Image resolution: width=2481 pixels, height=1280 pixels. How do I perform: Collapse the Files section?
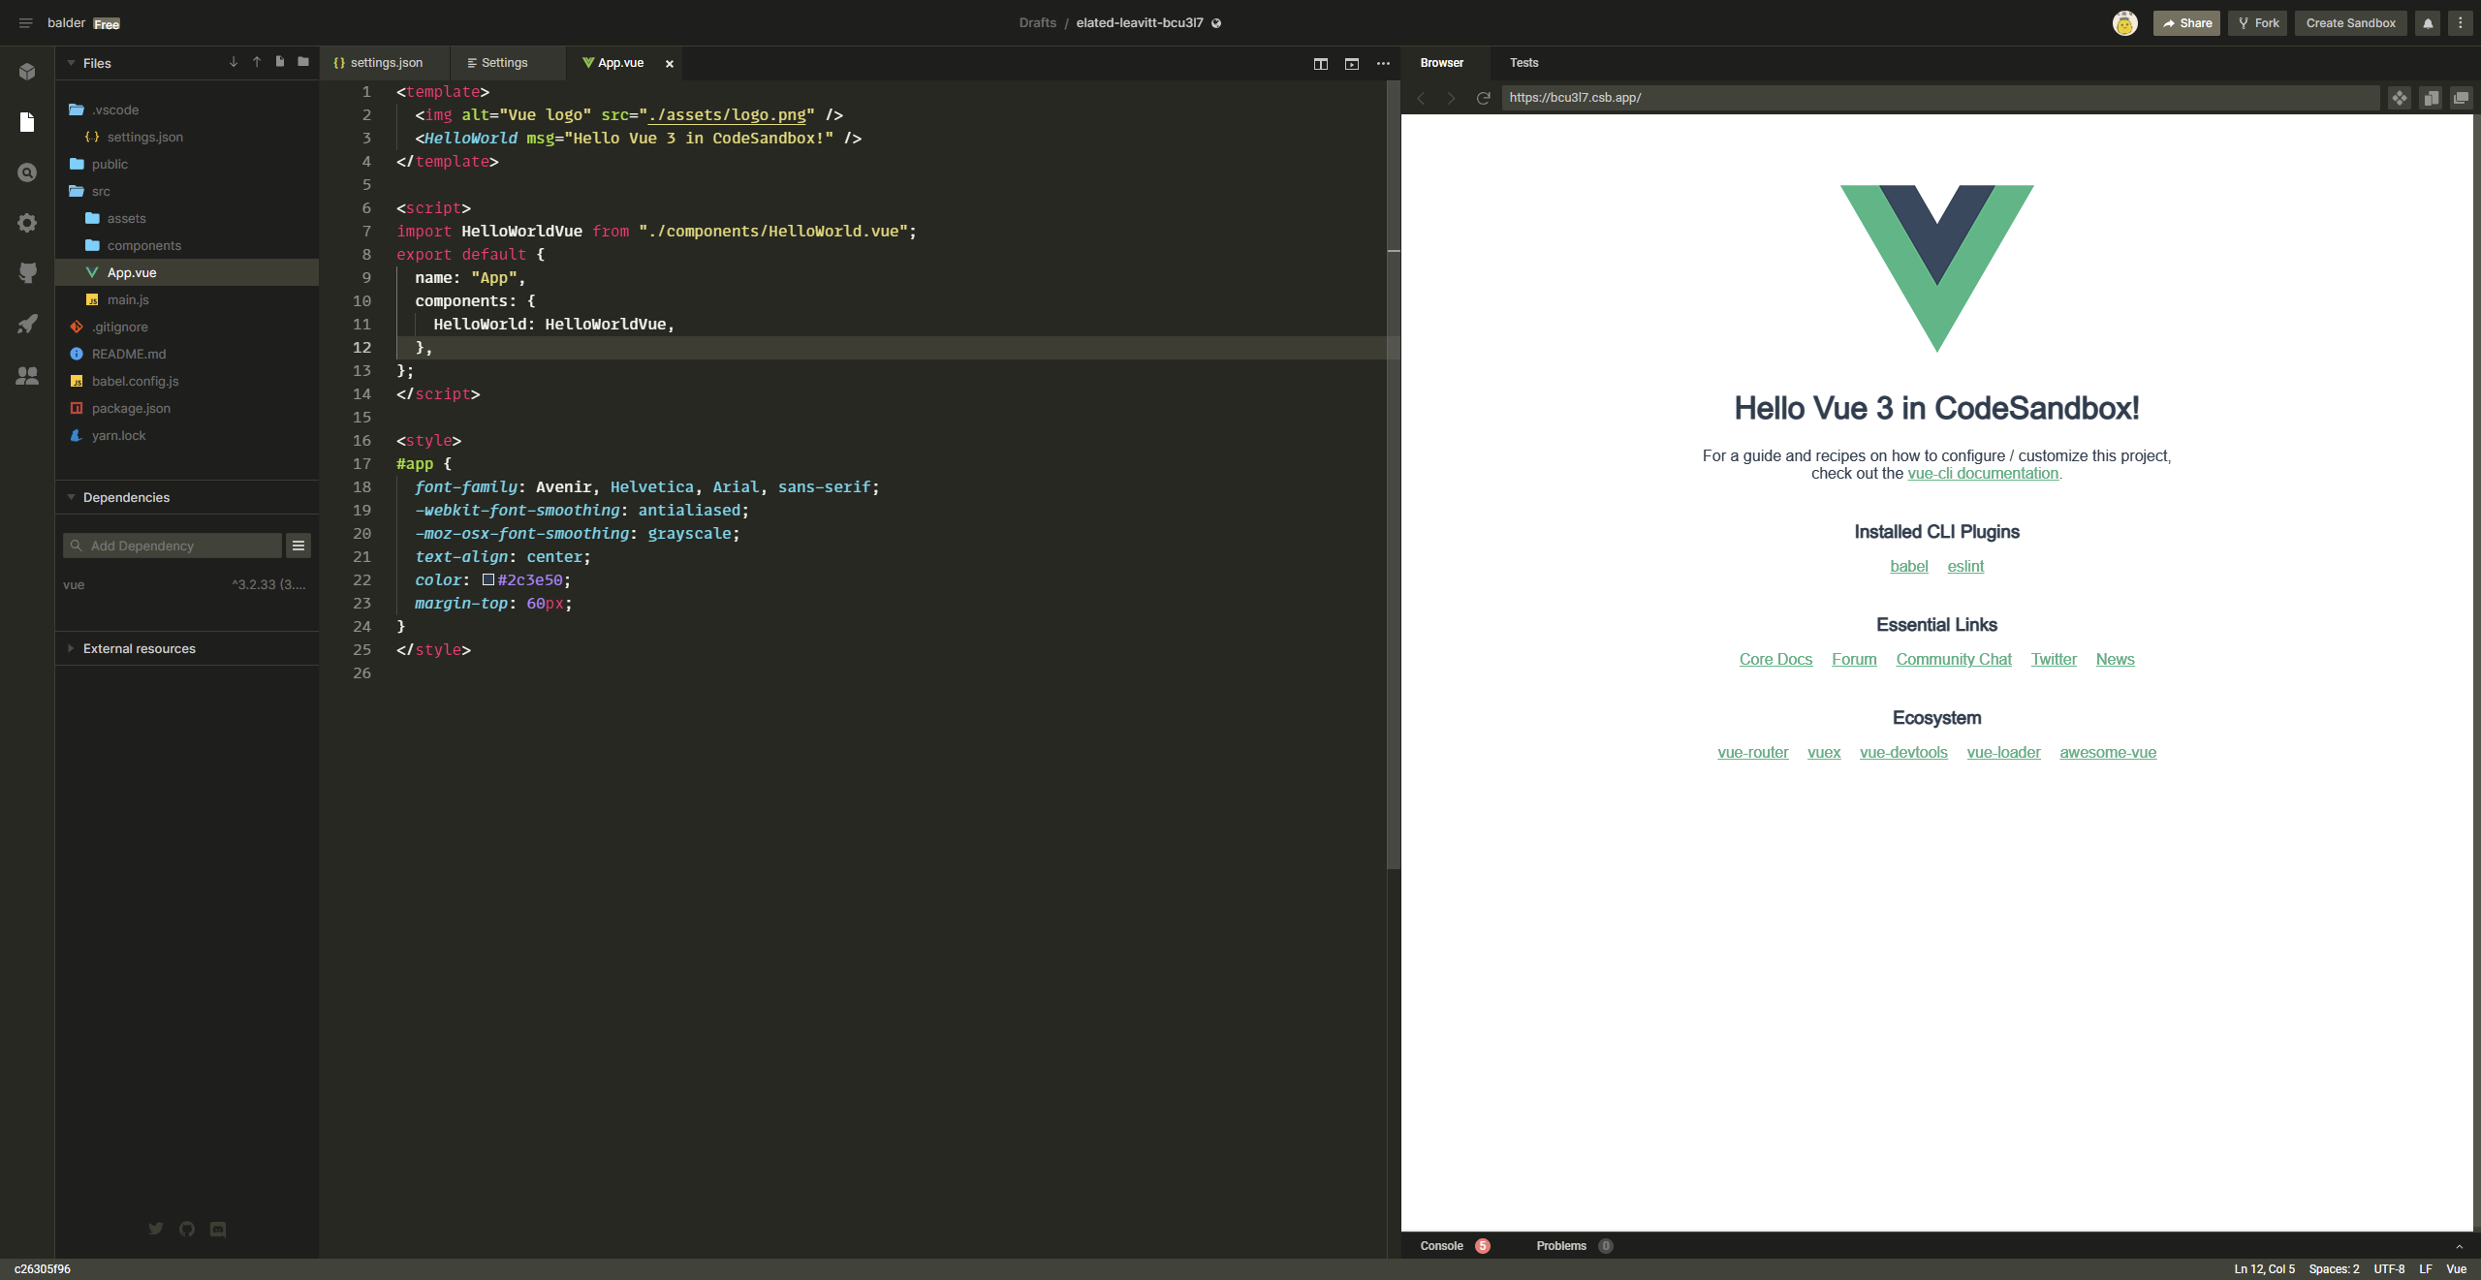71,63
